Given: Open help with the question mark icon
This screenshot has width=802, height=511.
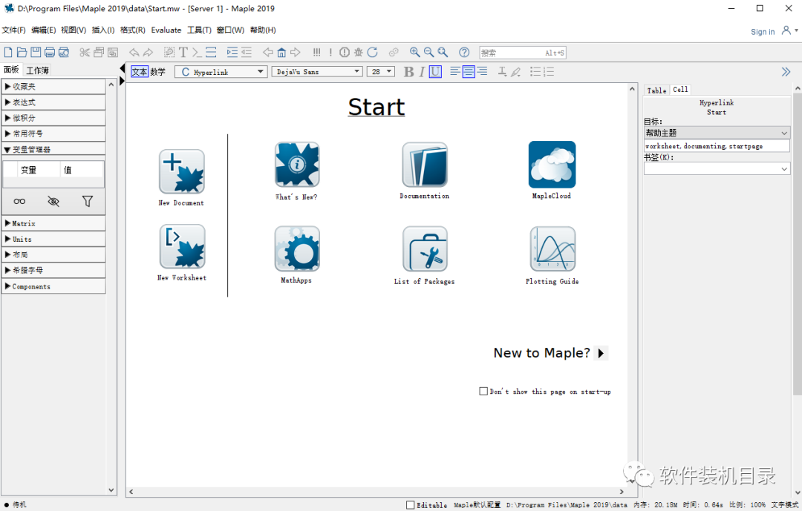Looking at the screenshot, I should (464, 52).
